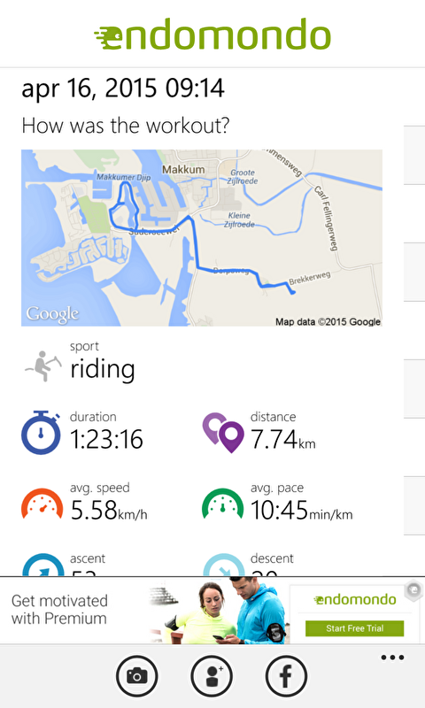This screenshot has height=708, width=425.
Task: Tap the camera icon in bottom bar
Action: point(137,676)
